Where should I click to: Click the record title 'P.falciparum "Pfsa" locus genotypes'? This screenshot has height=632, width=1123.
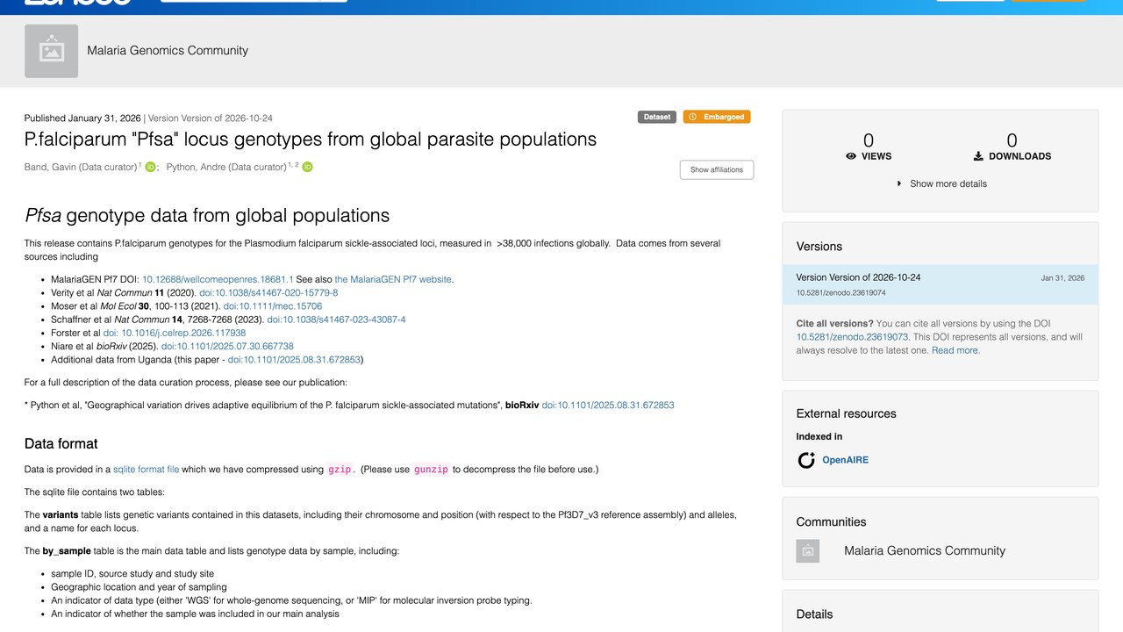pyautogui.click(x=311, y=140)
